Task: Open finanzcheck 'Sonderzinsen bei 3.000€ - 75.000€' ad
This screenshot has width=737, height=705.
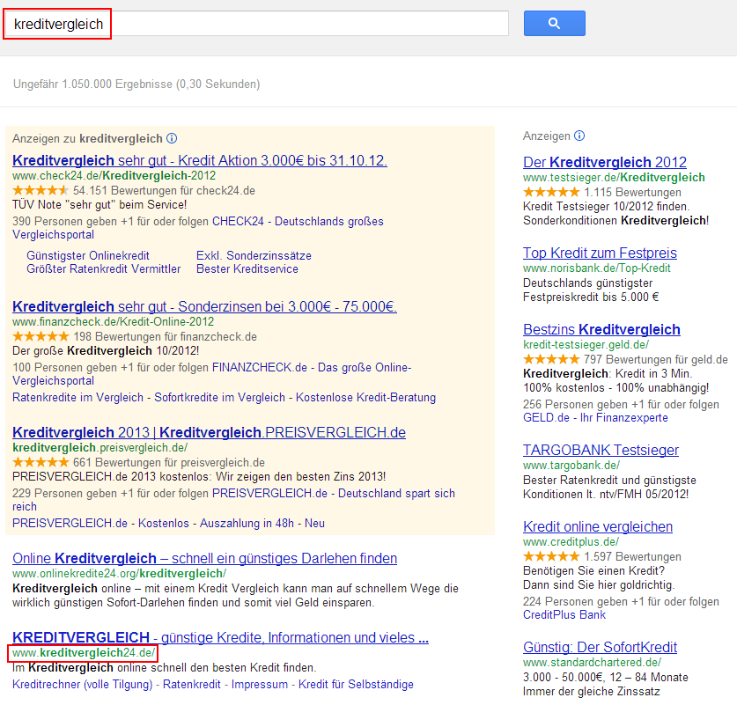Action: coord(204,306)
